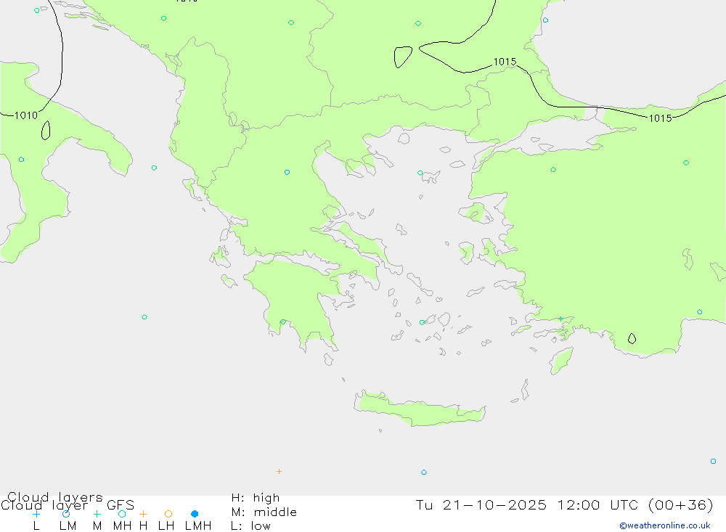This screenshot has height=532, width=726.
Task: Click the 'L: low' legend text
Action: (251, 526)
